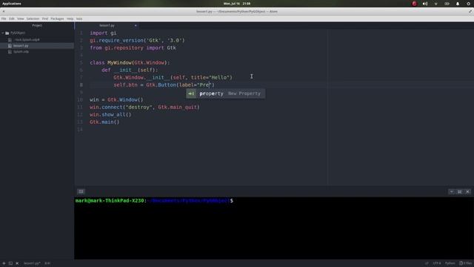The width and height of the screenshot is (474, 267).
Task: Toggle fullscreen with title bar arrows icon
Action: click(x=470, y=12)
